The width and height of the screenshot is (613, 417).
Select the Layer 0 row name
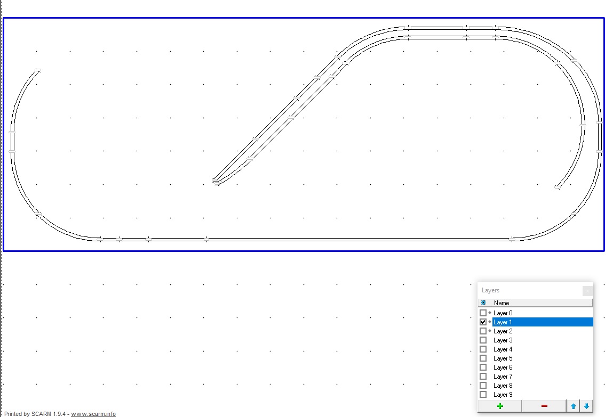(503, 313)
